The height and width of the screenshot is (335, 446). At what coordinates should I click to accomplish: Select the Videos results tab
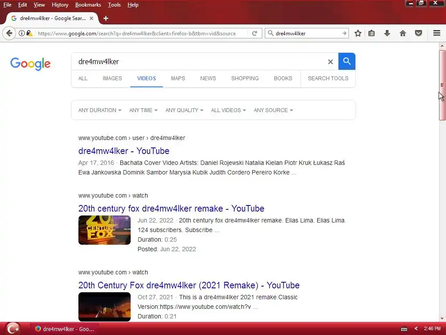click(146, 79)
